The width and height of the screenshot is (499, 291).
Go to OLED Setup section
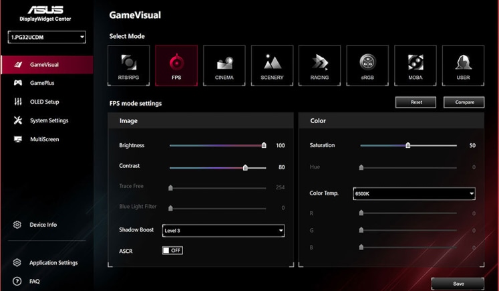click(x=44, y=102)
